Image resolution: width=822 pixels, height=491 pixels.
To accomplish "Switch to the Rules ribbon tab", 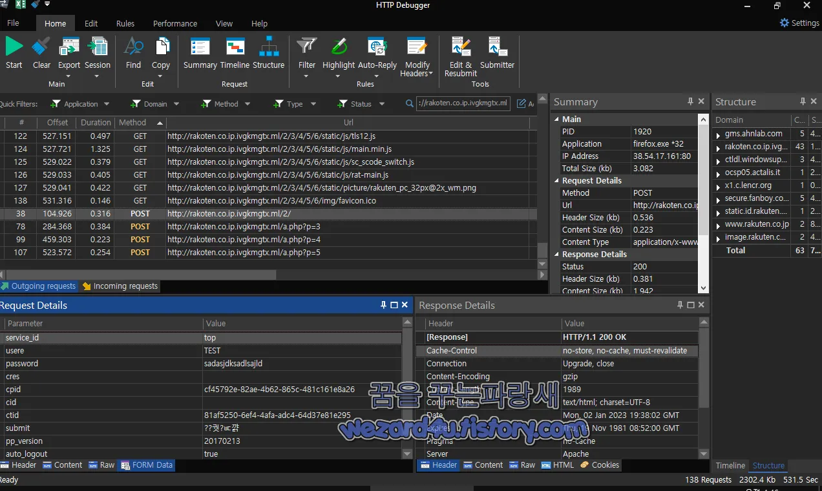I will tap(125, 23).
